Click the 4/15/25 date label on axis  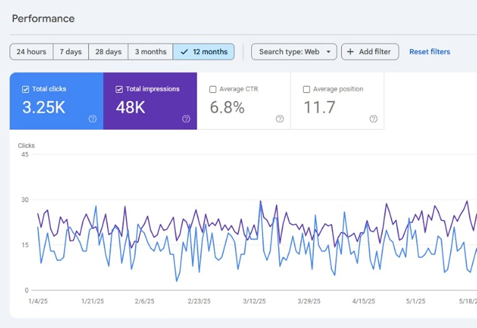point(364,301)
